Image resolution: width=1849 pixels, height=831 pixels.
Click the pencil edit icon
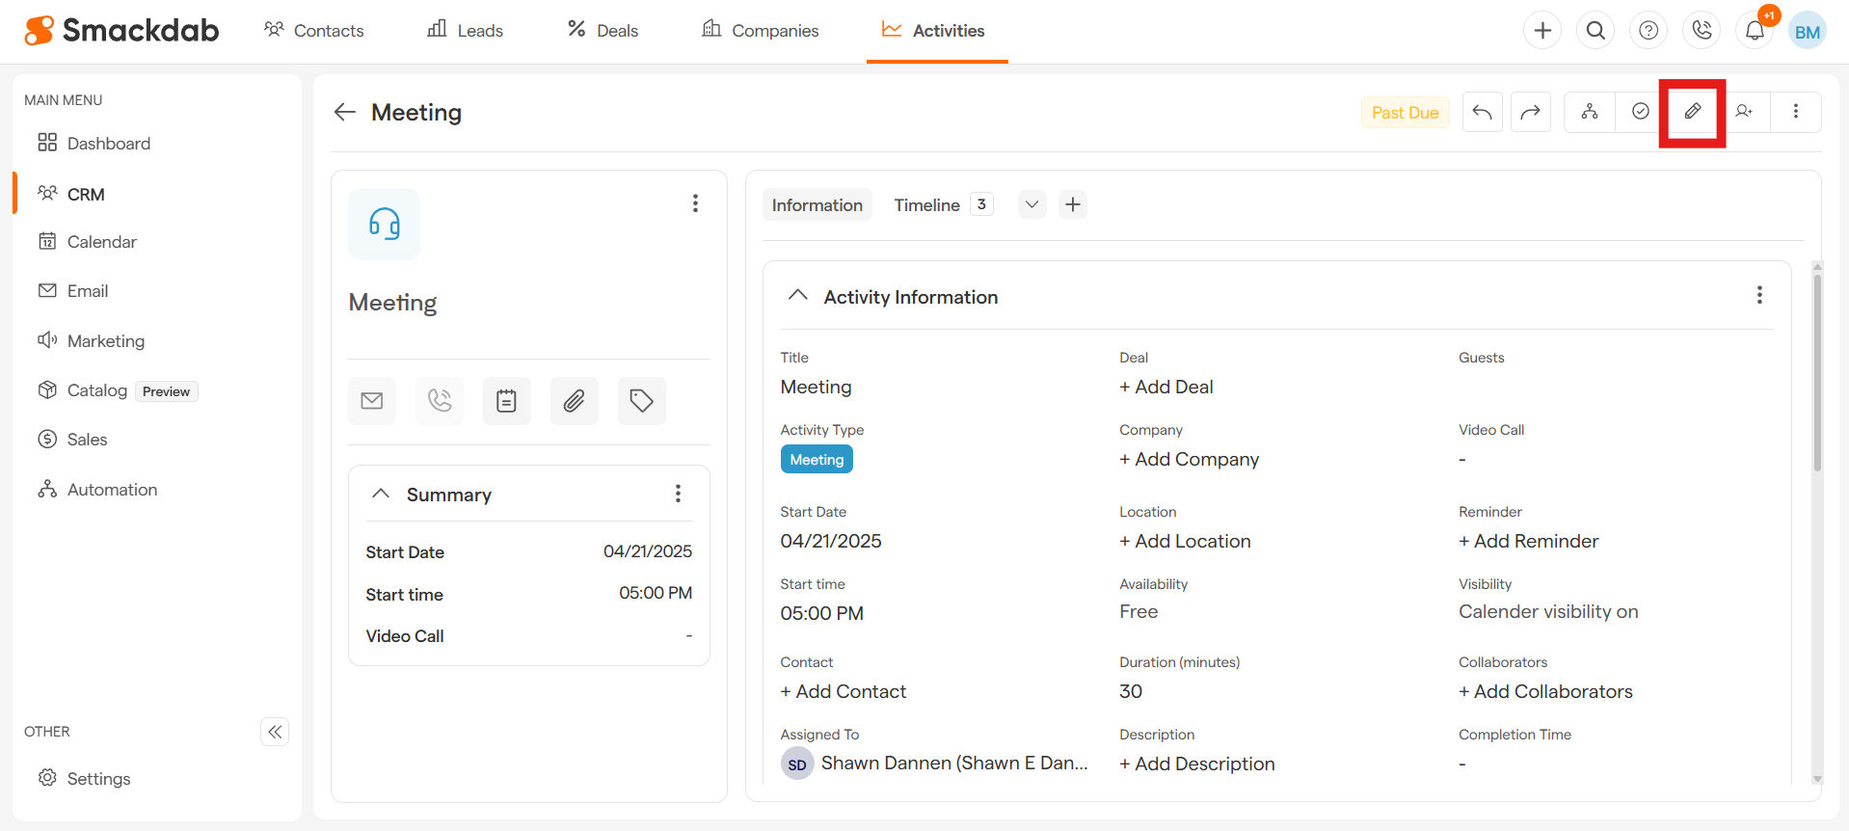pyautogui.click(x=1692, y=112)
